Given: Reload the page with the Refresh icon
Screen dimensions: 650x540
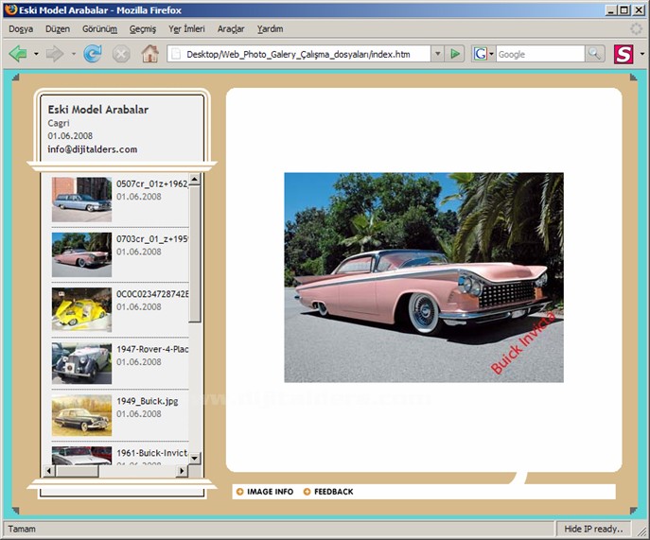Looking at the screenshot, I should click(x=93, y=54).
